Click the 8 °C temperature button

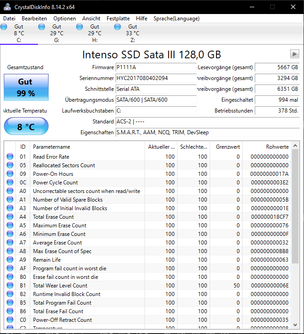tap(26, 126)
